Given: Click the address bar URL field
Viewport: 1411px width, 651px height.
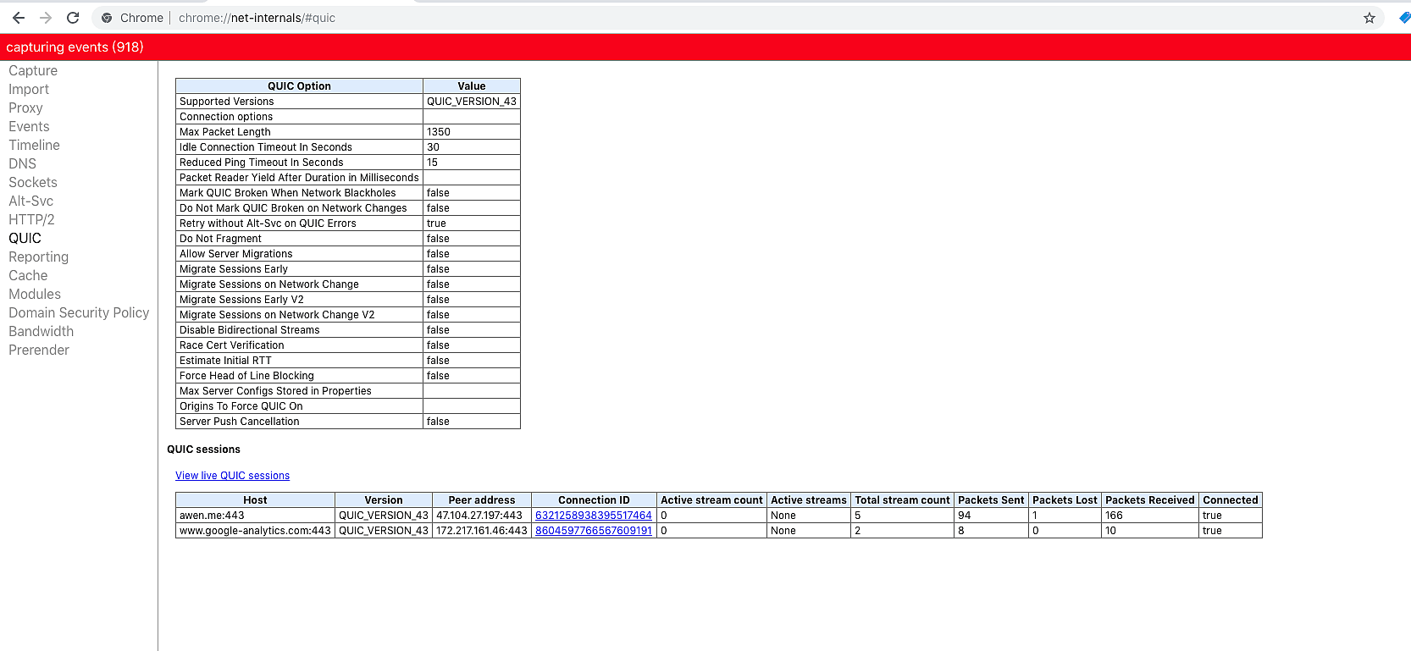Looking at the screenshot, I should click(678, 18).
